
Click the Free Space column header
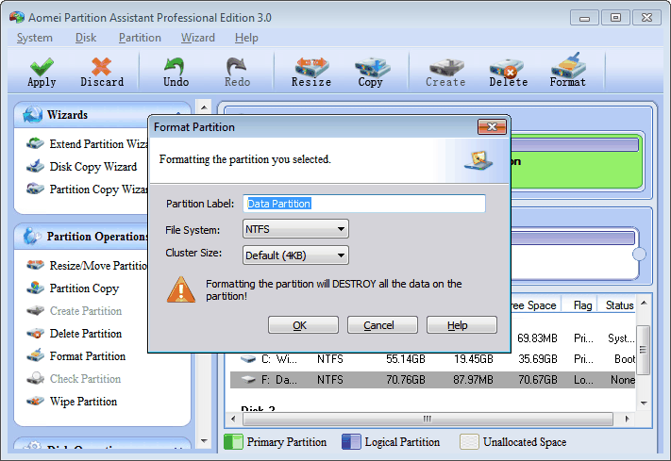(x=535, y=305)
